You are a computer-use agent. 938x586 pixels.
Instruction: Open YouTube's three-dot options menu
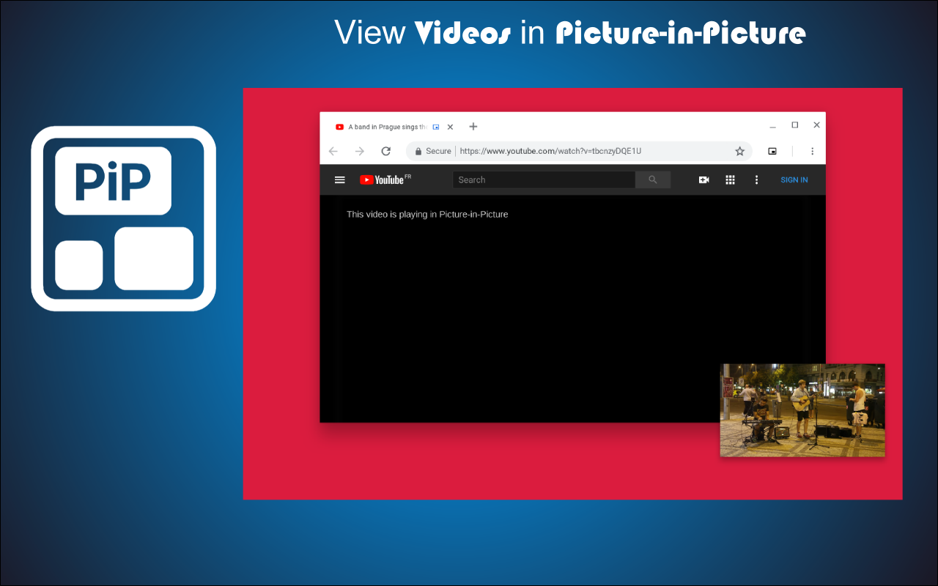coord(756,179)
